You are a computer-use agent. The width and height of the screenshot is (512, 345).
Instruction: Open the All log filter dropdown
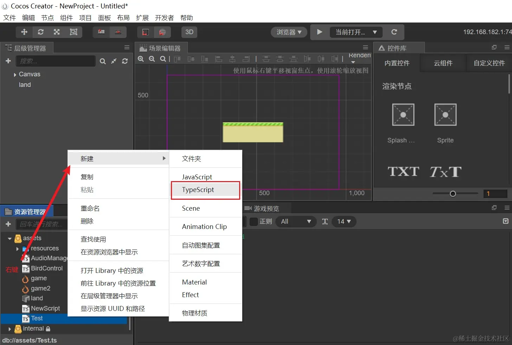(x=296, y=222)
